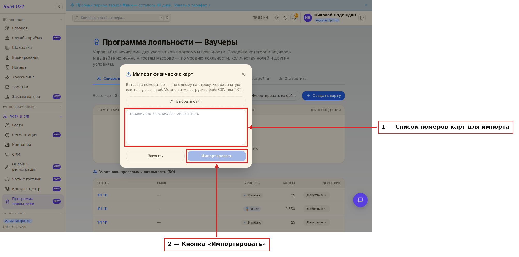
Task: Click the ТР ДД НН indicator
Action: (x=261, y=18)
